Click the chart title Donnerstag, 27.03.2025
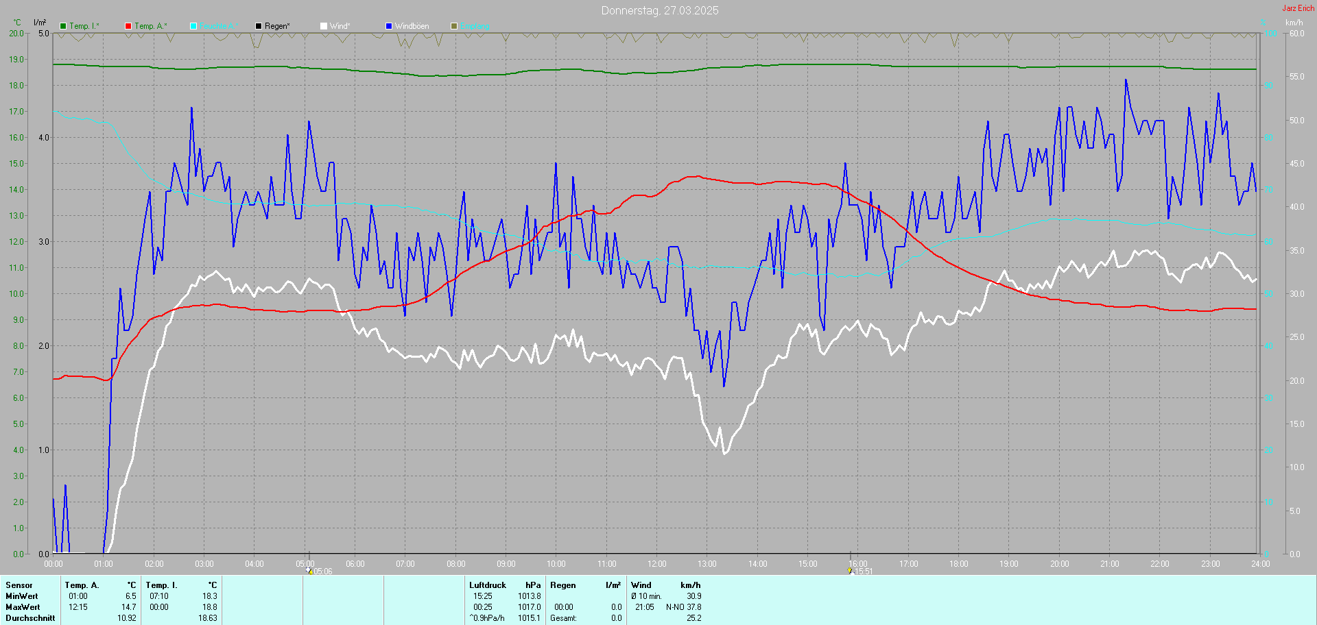This screenshot has height=625, width=1317. point(659,10)
